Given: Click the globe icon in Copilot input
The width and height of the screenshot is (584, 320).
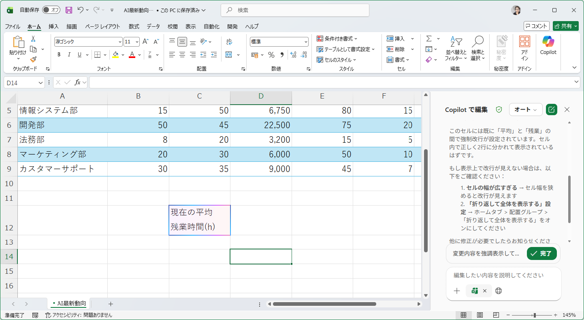Looking at the screenshot, I should [x=499, y=291].
